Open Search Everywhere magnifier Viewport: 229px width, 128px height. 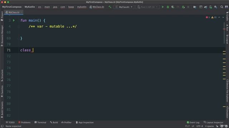[222, 7]
